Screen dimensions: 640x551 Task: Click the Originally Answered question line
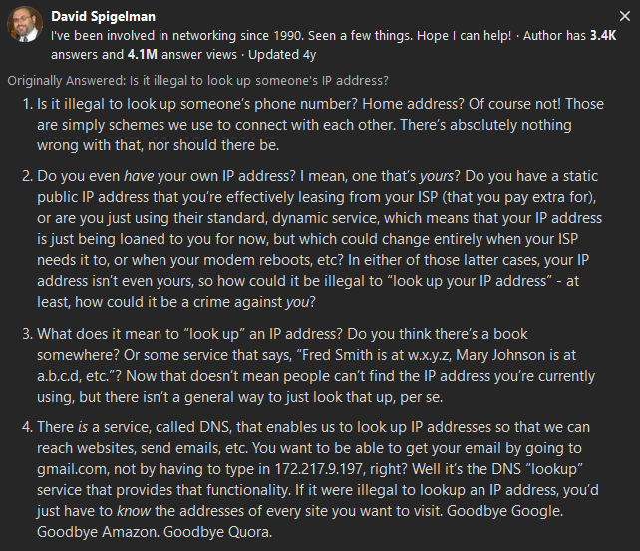tap(197, 80)
